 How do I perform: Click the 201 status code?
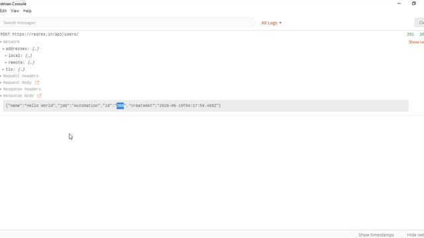pos(411,34)
